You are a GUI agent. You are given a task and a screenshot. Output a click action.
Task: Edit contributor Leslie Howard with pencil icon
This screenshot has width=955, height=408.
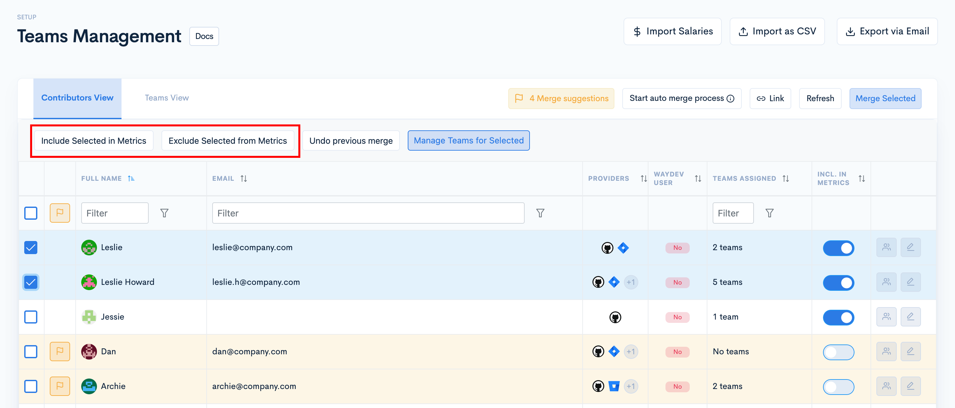(x=910, y=282)
